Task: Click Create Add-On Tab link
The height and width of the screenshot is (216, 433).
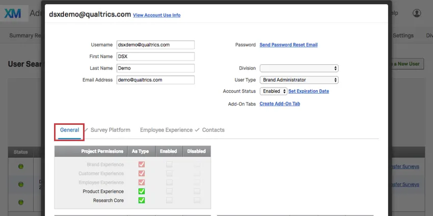Action: 280,103
